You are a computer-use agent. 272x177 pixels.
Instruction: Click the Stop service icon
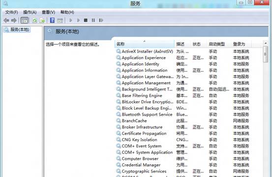coord(86,20)
